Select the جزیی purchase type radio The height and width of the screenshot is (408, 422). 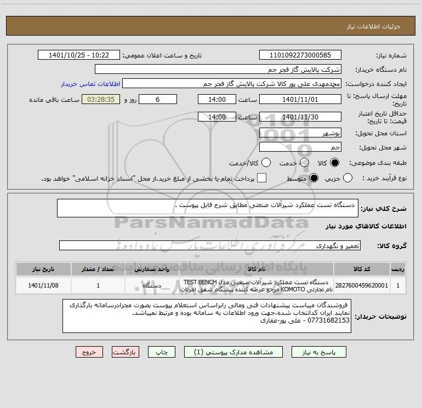coord(347,178)
